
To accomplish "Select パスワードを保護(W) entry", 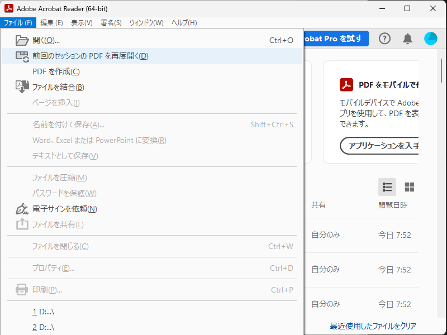I will (152, 193).
